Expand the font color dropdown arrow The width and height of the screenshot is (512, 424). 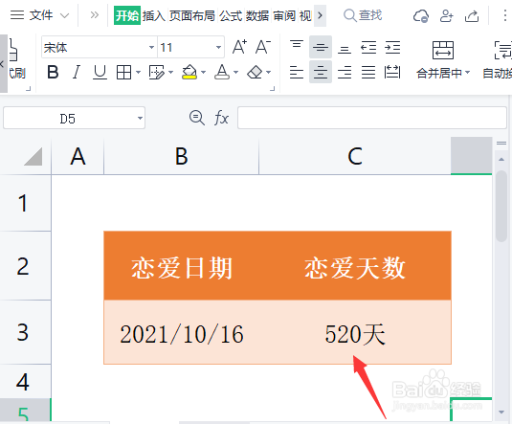click(236, 72)
